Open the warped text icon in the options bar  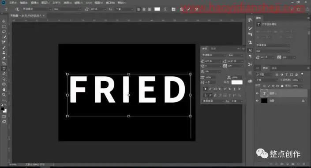point(165,9)
